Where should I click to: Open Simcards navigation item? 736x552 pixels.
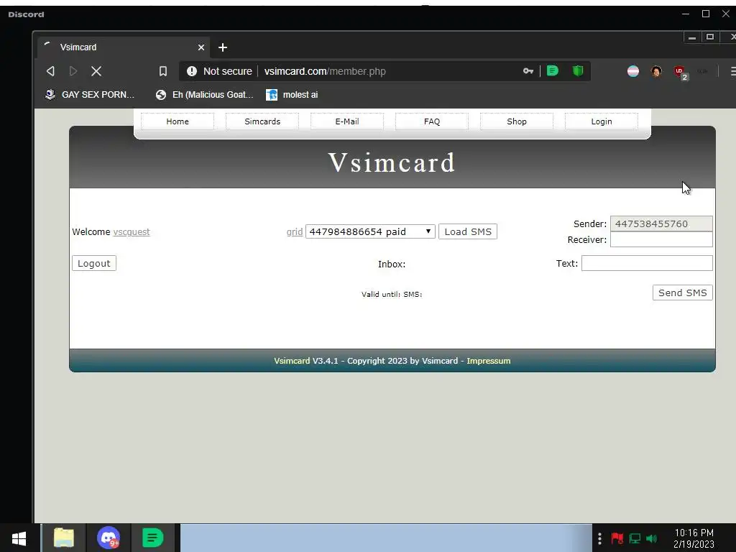pos(262,121)
